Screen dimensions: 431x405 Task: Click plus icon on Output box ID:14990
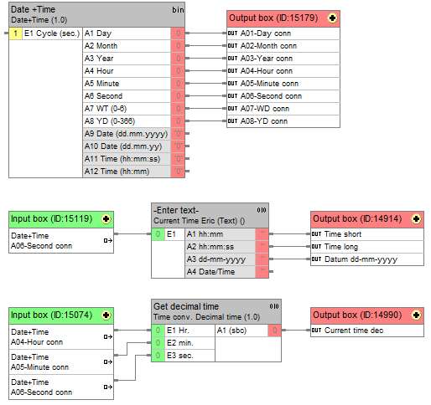point(416,315)
